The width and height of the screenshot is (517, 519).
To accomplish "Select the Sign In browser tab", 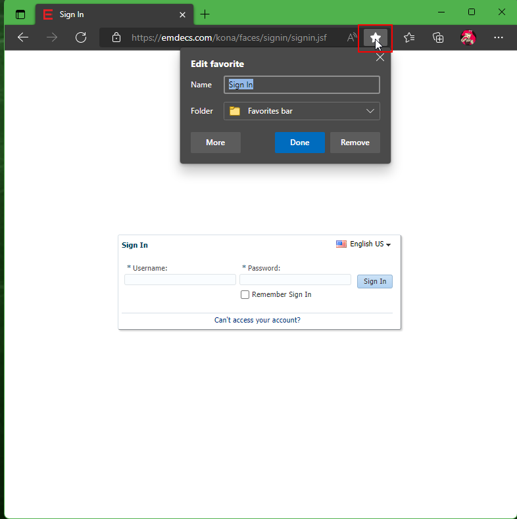I will [x=114, y=14].
